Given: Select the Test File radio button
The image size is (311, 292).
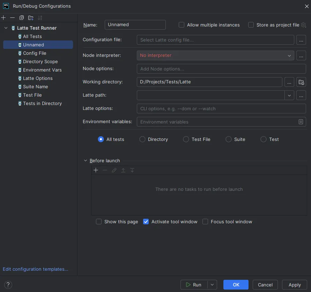Looking at the screenshot, I should pyautogui.click(x=186, y=139).
